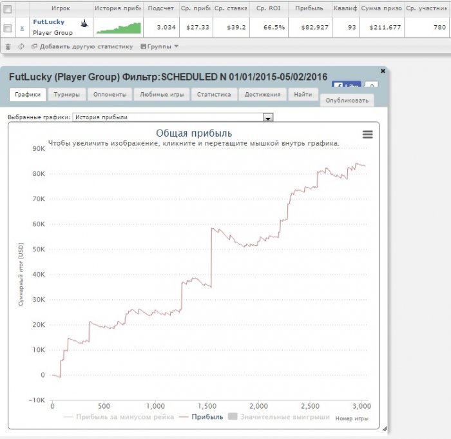The height and width of the screenshot is (439, 451).
Task: Click the shark badge next to FutLucky
Action: (x=84, y=24)
